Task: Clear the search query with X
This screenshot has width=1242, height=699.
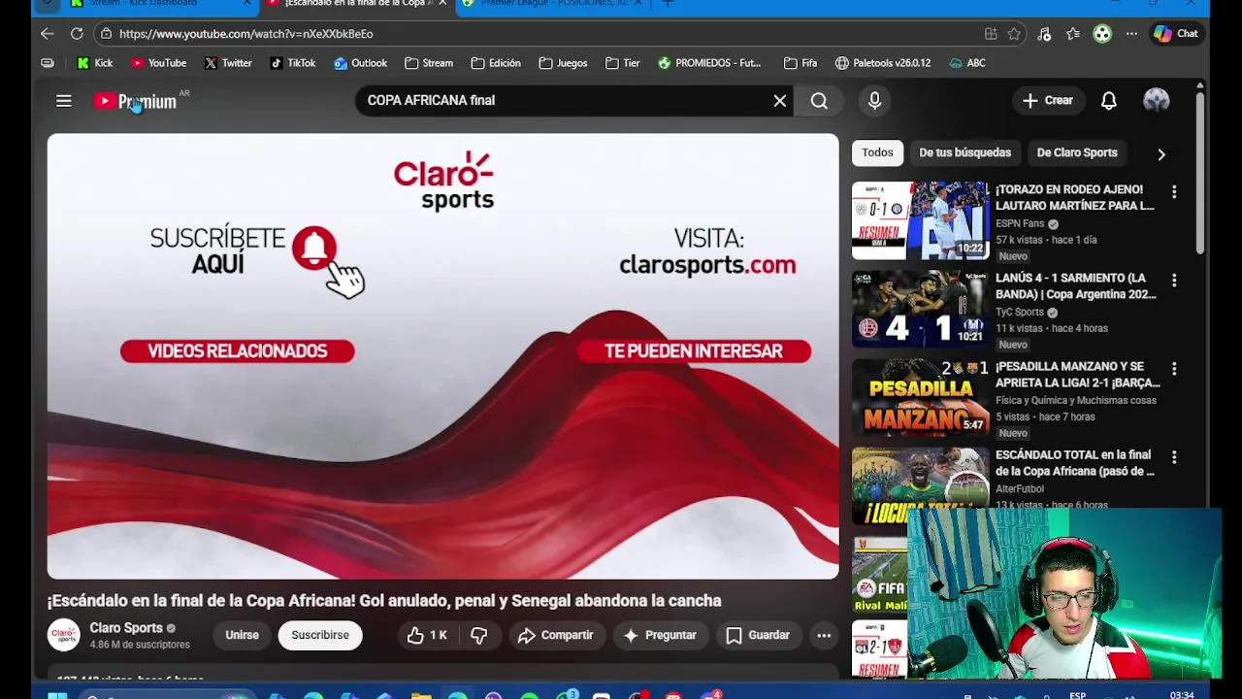Action: point(779,100)
